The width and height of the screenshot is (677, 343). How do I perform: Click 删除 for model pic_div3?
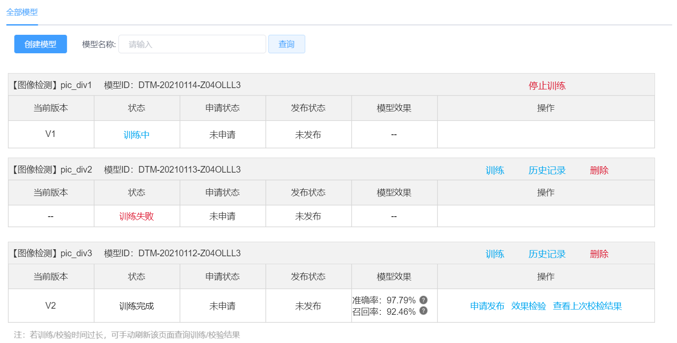pos(599,254)
